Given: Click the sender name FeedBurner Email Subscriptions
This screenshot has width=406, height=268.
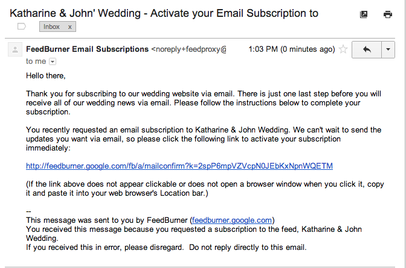Looking at the screenshot, I should [x=87, y=49].
